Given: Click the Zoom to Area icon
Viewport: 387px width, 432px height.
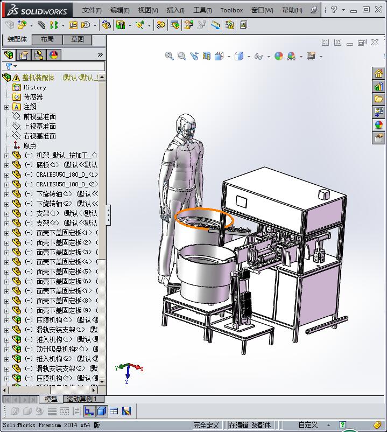Looking at the screenshot, I should point(182,56).
